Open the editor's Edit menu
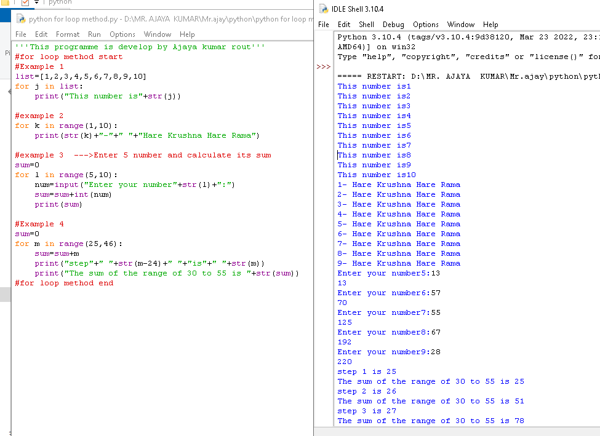This screenshot has width=600, height=436. pos(41,34)
